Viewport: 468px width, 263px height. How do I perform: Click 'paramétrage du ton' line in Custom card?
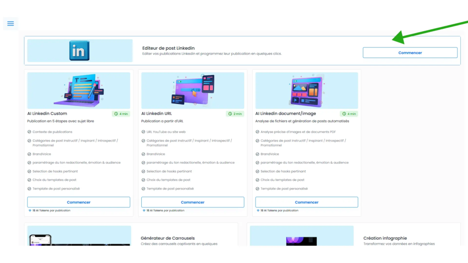[x=76, y=163]
